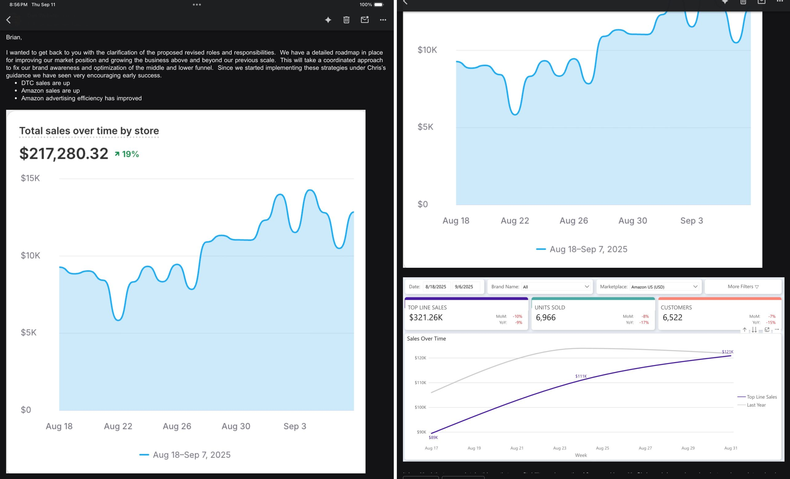Screen dimensions: 790x479
Task: Click the focus mode expand icon
Action: click(x=767, y=330)
